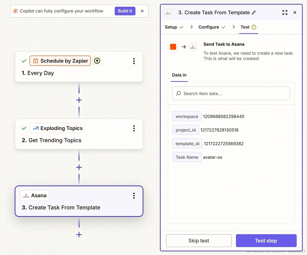
Task: Open the three-dot menu for step 3
Action: pyautogui.click(x=134, y=196)
